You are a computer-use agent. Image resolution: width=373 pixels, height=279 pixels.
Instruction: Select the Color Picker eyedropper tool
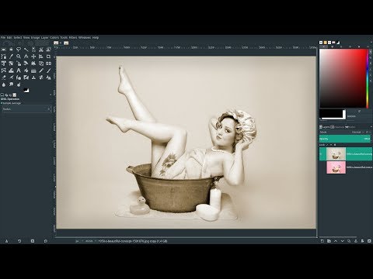coord(11,57)
